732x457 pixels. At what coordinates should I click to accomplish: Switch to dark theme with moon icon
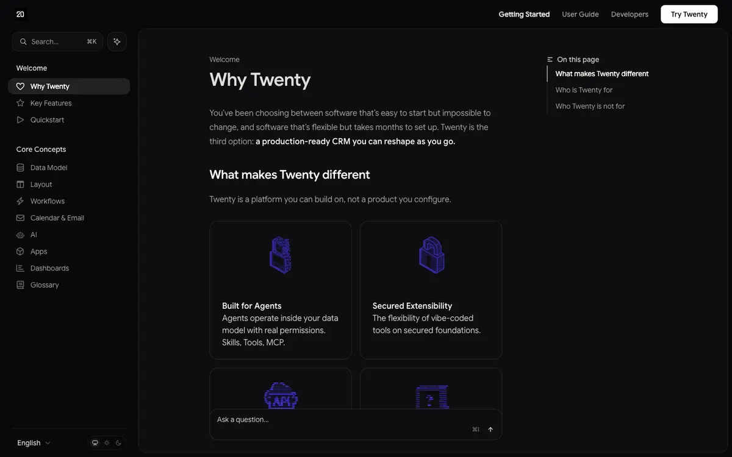[118, 443]
